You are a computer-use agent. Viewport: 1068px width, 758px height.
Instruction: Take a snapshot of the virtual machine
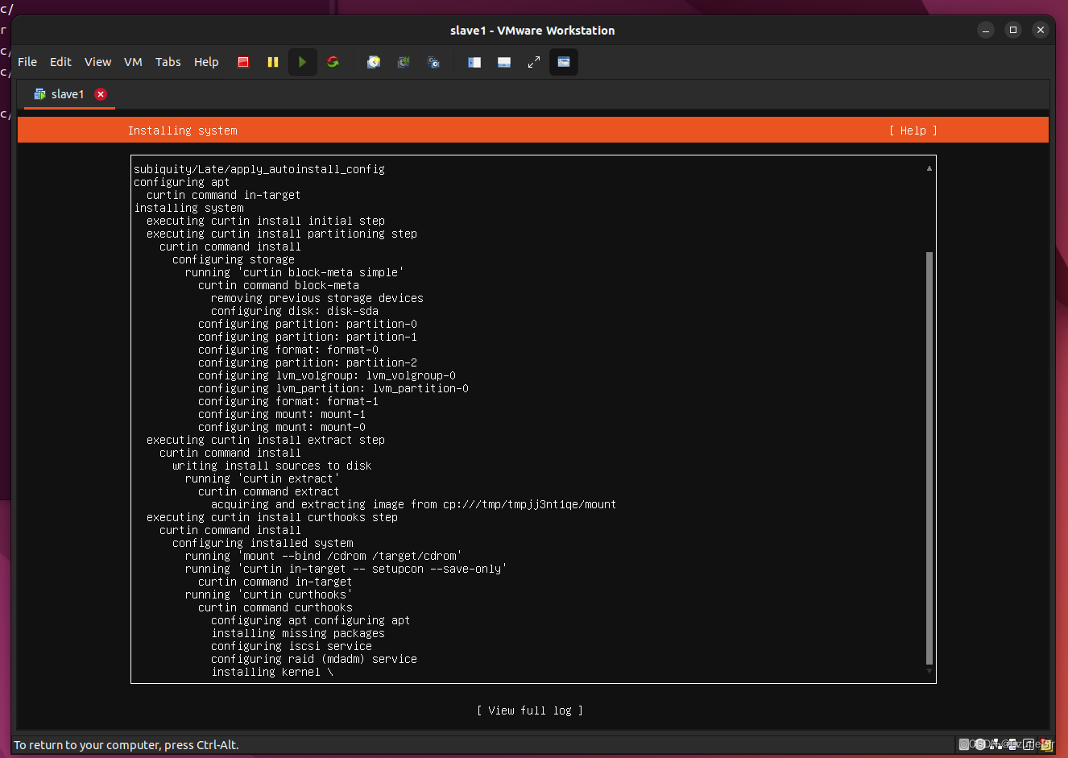pos(374,62)
